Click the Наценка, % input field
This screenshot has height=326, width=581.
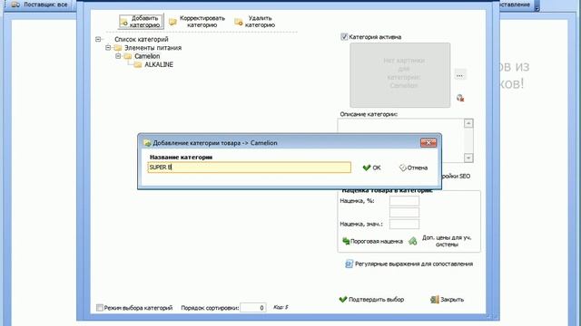(404, 201)
